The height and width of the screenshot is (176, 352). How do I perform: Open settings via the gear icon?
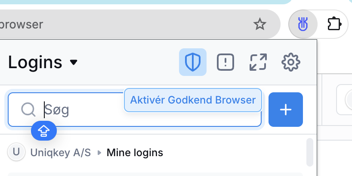(x=291, y=62)
